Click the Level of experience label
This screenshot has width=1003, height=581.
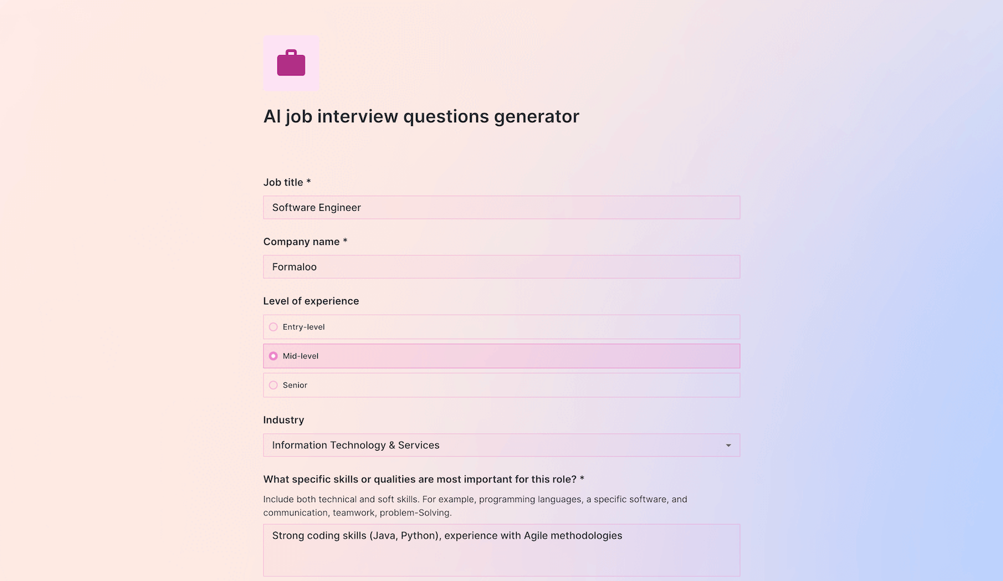(x=311, y=301)
